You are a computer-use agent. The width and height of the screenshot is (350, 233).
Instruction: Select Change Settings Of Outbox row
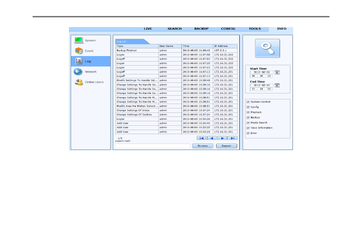pos(176,115)
